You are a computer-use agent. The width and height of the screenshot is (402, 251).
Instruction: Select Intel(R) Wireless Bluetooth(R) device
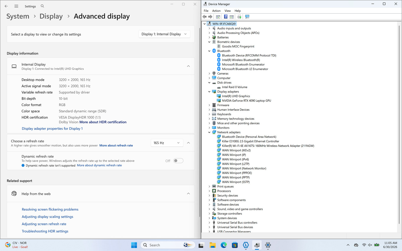[x=241, y=60]
